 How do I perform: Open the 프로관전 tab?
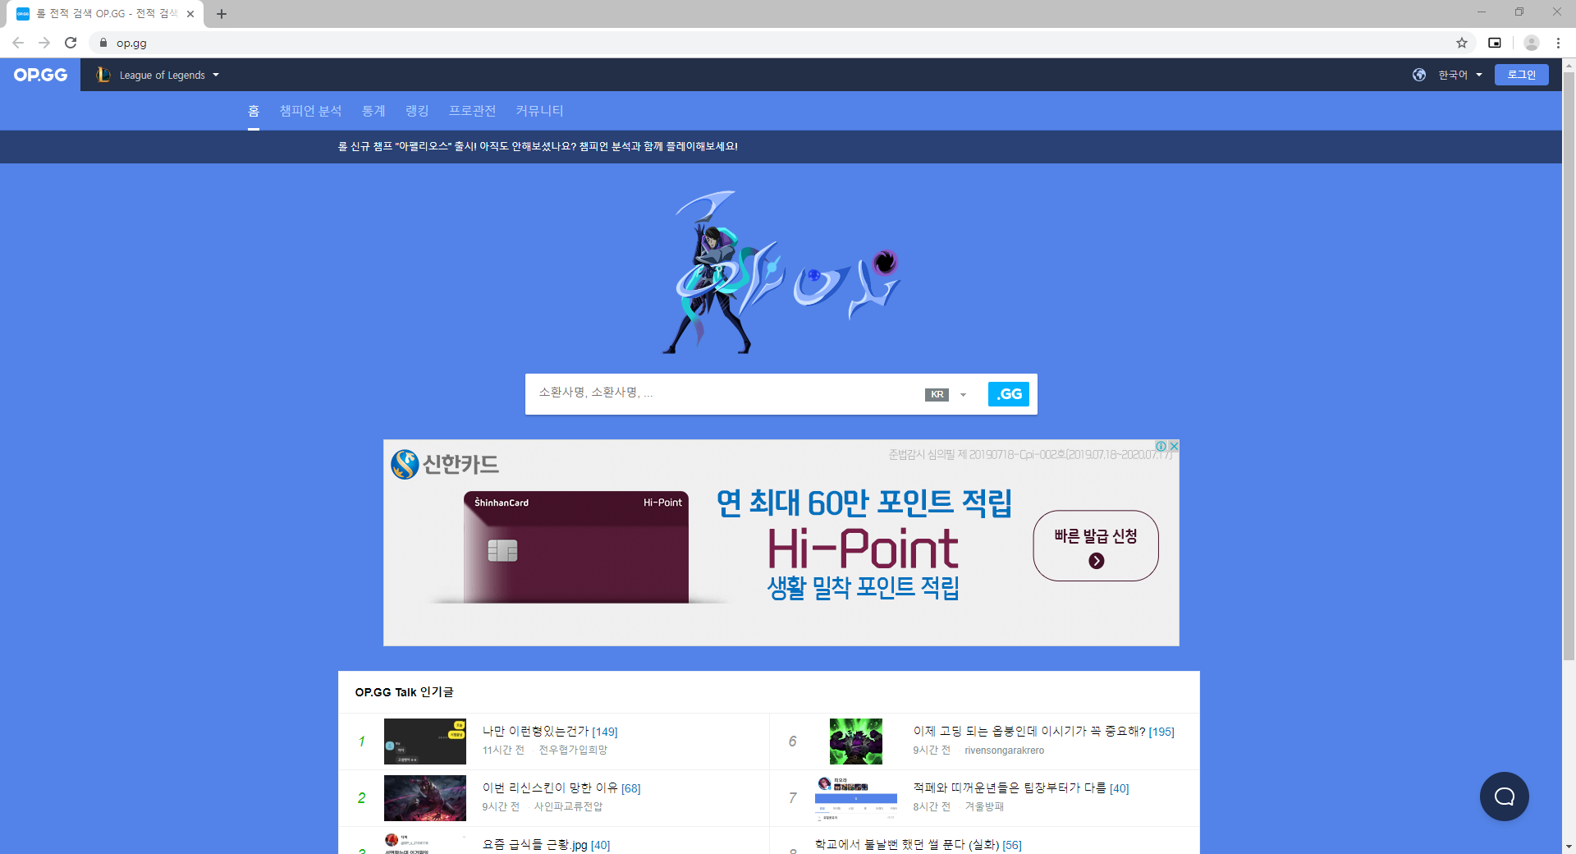[x=472, y=111]
